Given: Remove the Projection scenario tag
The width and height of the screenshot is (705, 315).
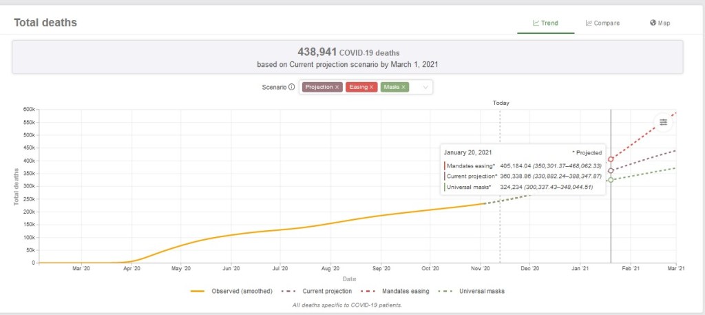Looking at the screenshot, I should point(337,88).
